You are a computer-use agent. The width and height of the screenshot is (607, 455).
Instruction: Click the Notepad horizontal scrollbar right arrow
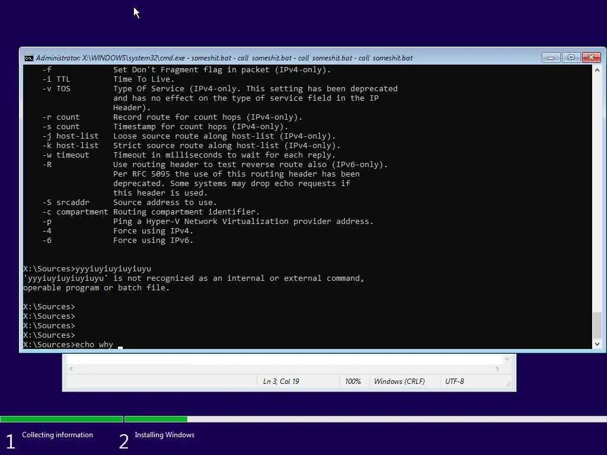[x=497, y=369]
